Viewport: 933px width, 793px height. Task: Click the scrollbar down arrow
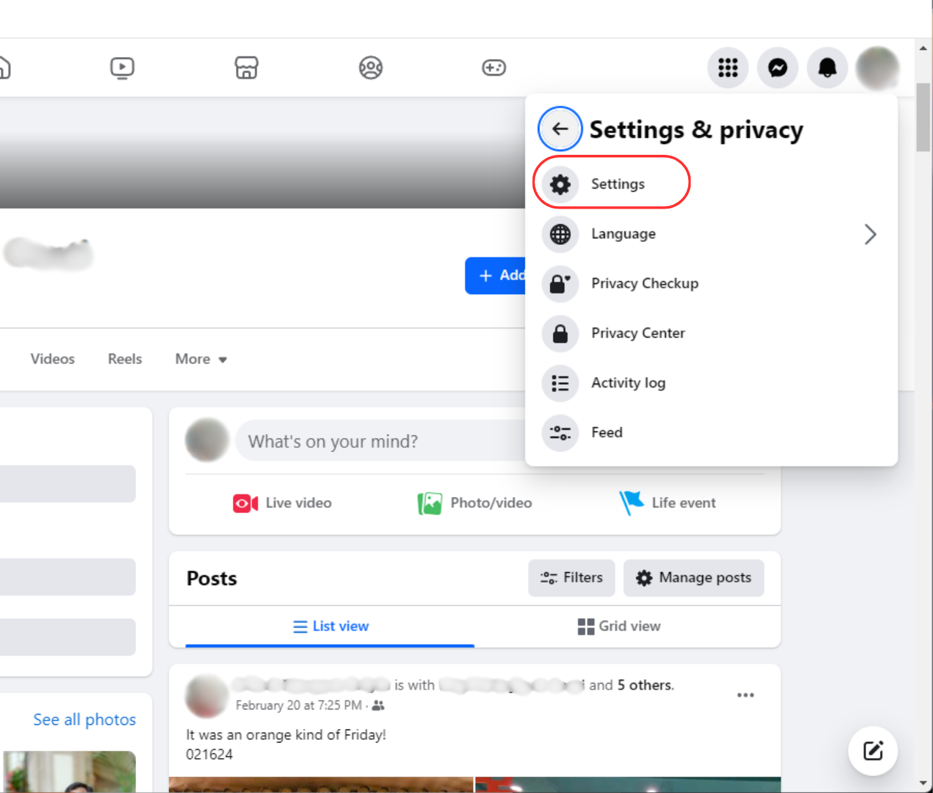923,783
